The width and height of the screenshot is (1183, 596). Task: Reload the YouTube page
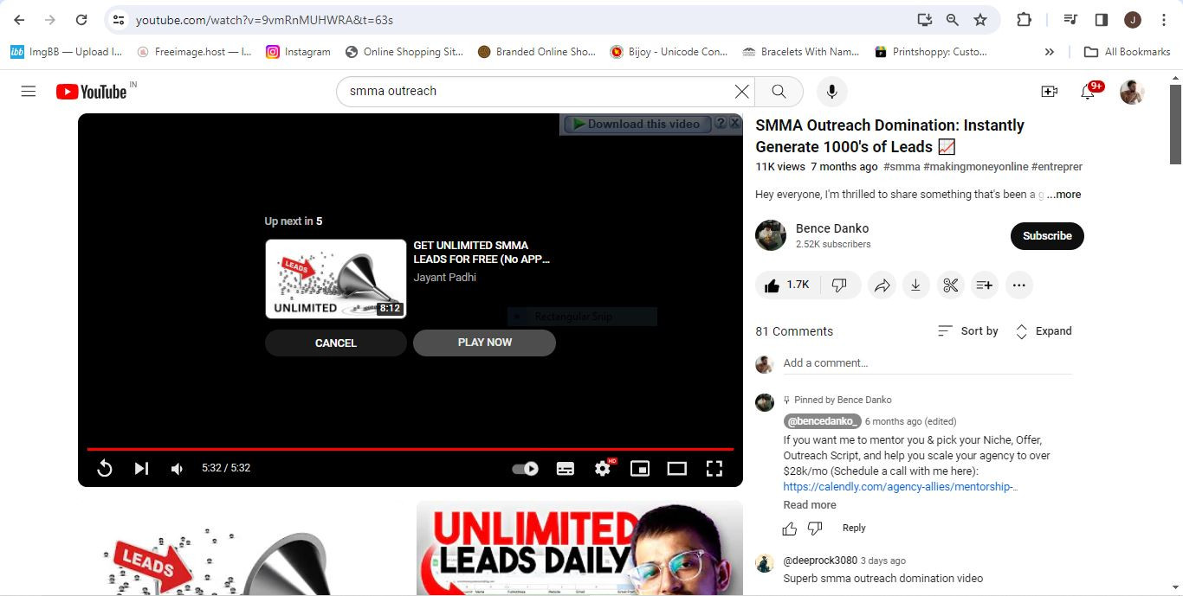[81, 20]
